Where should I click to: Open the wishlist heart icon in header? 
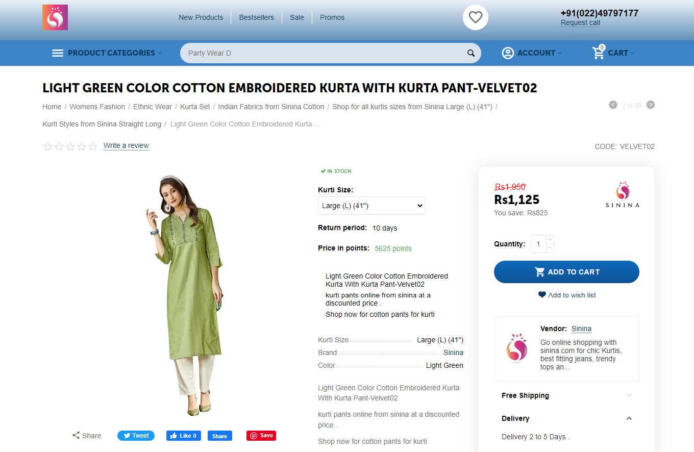pyautogui.click(x=476, y=17)
